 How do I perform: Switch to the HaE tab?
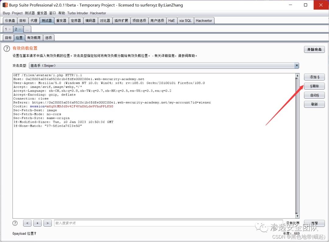[x=172, y=21]
